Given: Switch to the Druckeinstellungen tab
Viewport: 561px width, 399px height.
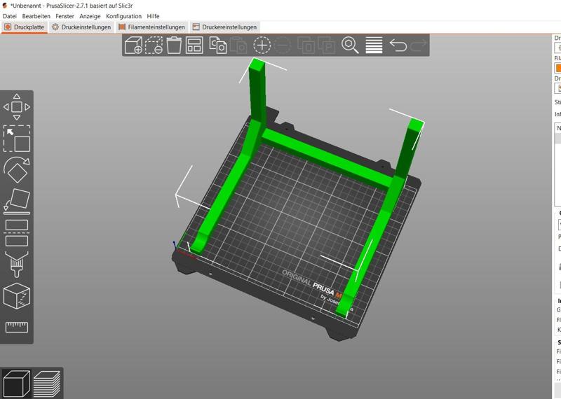Looking at the screenshot, I should tap(81, 27).
